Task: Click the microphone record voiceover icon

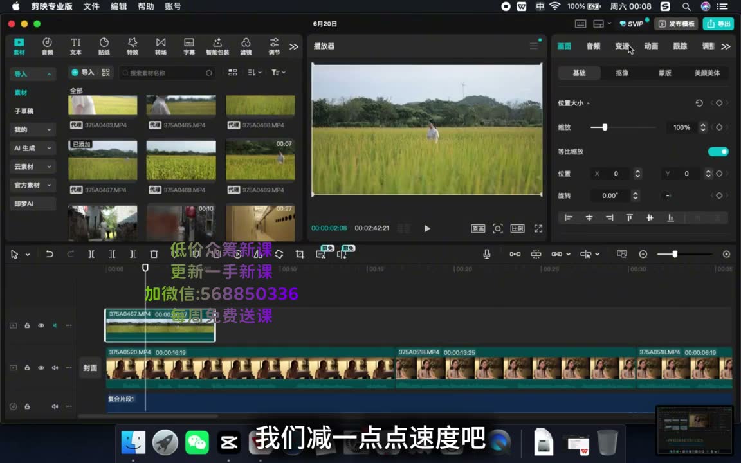Action: 487,254
